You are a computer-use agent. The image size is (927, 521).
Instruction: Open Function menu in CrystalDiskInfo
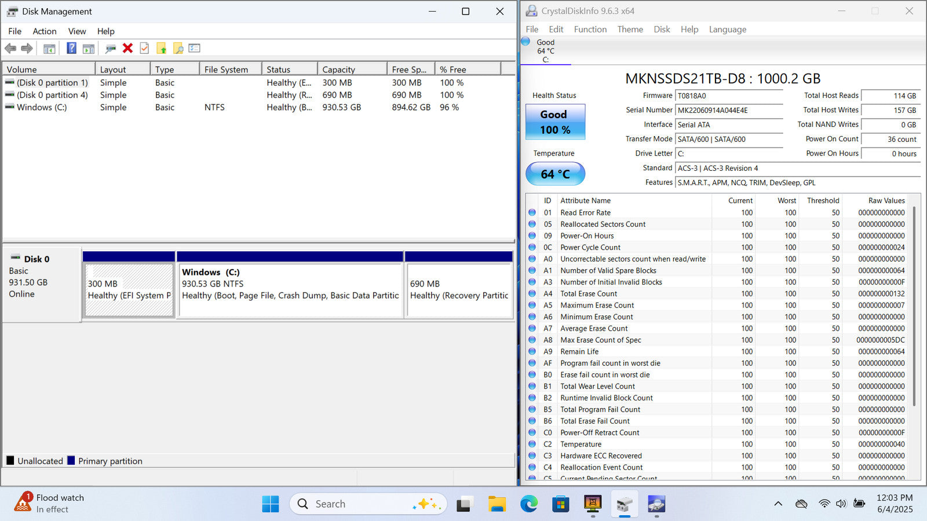tap(590, 30)
